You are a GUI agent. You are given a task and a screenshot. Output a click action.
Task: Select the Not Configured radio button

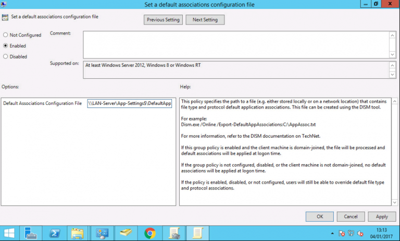point(5,35)
